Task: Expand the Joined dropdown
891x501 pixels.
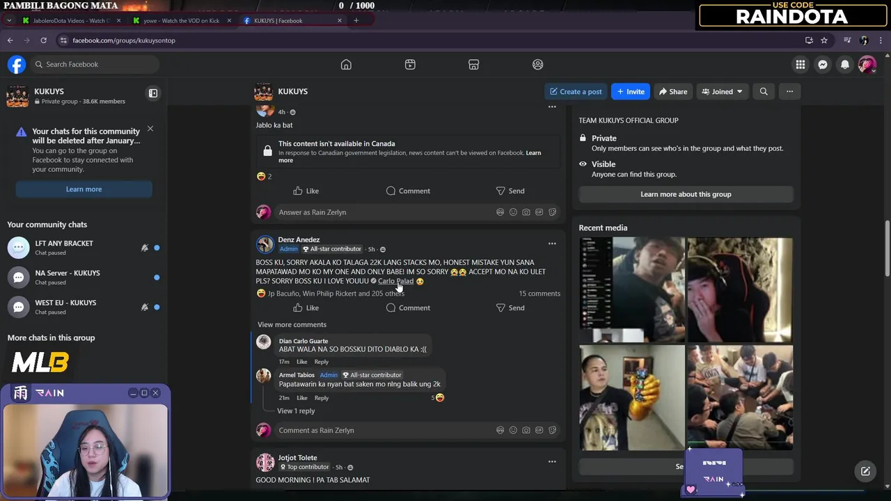Action: pos(722,91)
